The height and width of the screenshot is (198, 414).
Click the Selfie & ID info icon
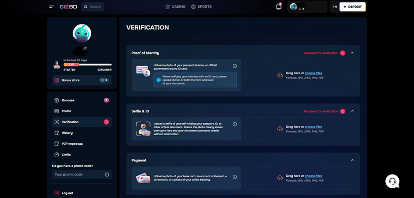(x=235, y=124)
